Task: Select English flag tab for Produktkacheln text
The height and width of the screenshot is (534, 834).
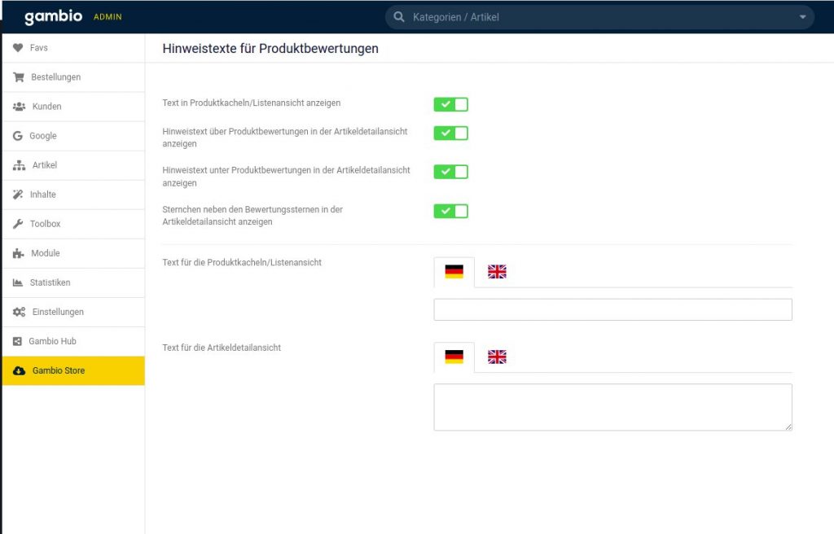Action: pos(497,272)
